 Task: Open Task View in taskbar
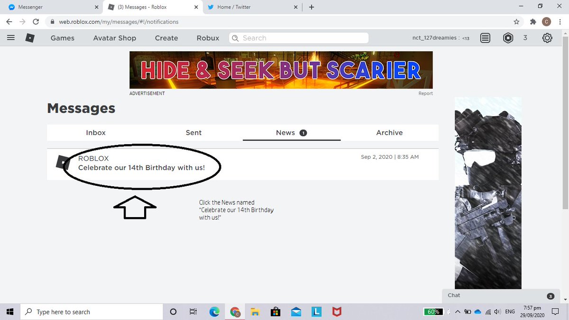193,311
